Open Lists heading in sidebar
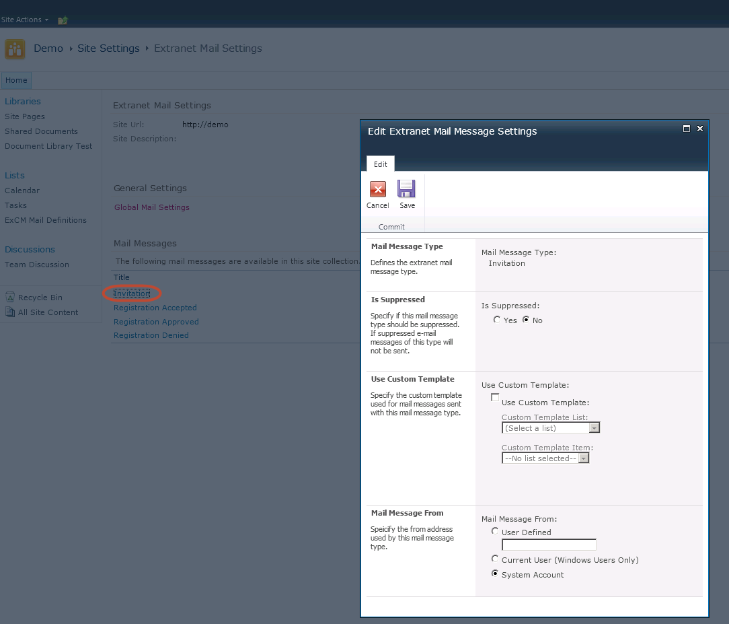Viewport: 729px width, 624px height. (14, 175)
